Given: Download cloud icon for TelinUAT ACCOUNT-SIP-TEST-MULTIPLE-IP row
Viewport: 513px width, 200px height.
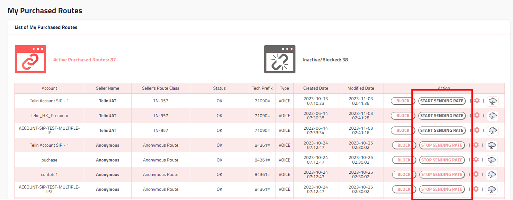Looking at the screenshot, I should [492, 131].
